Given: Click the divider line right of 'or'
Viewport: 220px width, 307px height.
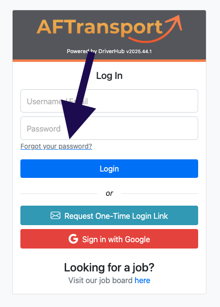Looking at the screenshot, I should tap(159, 193).
